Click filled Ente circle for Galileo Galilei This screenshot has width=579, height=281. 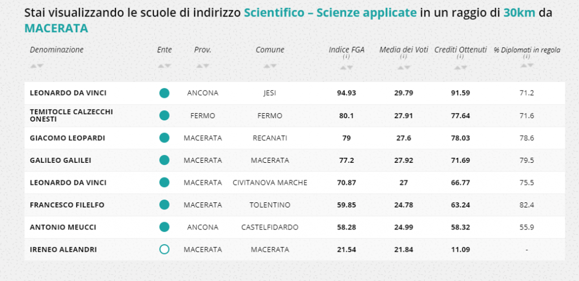point(165,160)
